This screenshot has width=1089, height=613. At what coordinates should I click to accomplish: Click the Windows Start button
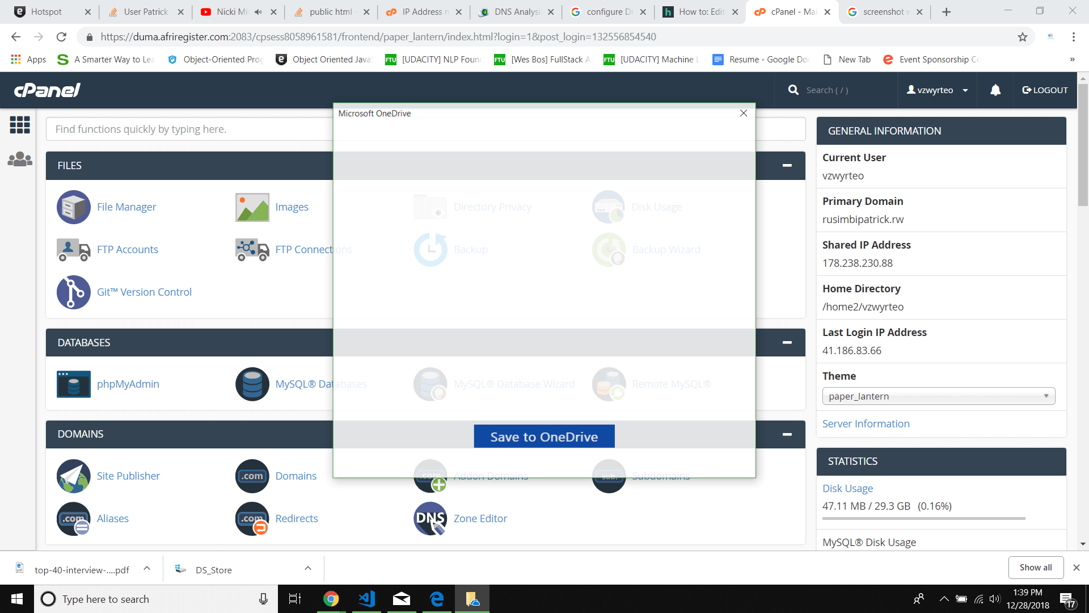click(x=17, y=599)
